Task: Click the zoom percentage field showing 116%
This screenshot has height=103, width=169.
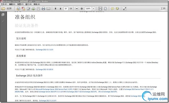Action: [x=88, y=9]
